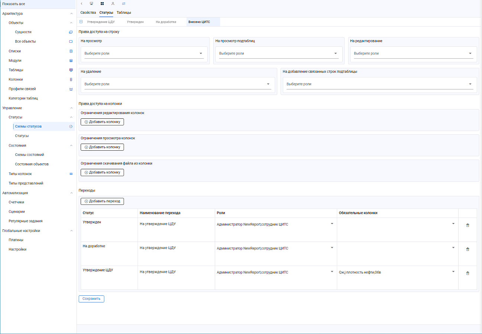
Task: Add a column under Ограничения просмотра колонок
Action: click(x=102, y=147)
